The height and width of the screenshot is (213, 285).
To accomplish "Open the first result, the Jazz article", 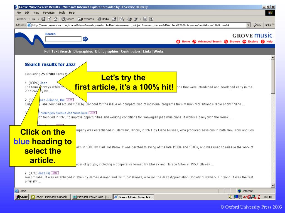I will 43,83.
